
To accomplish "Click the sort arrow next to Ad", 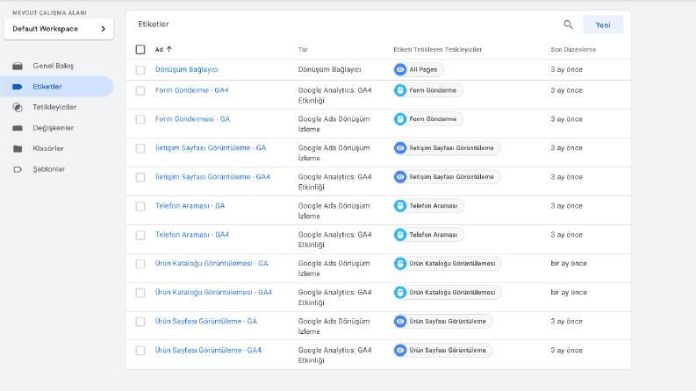I will (169, 49).
